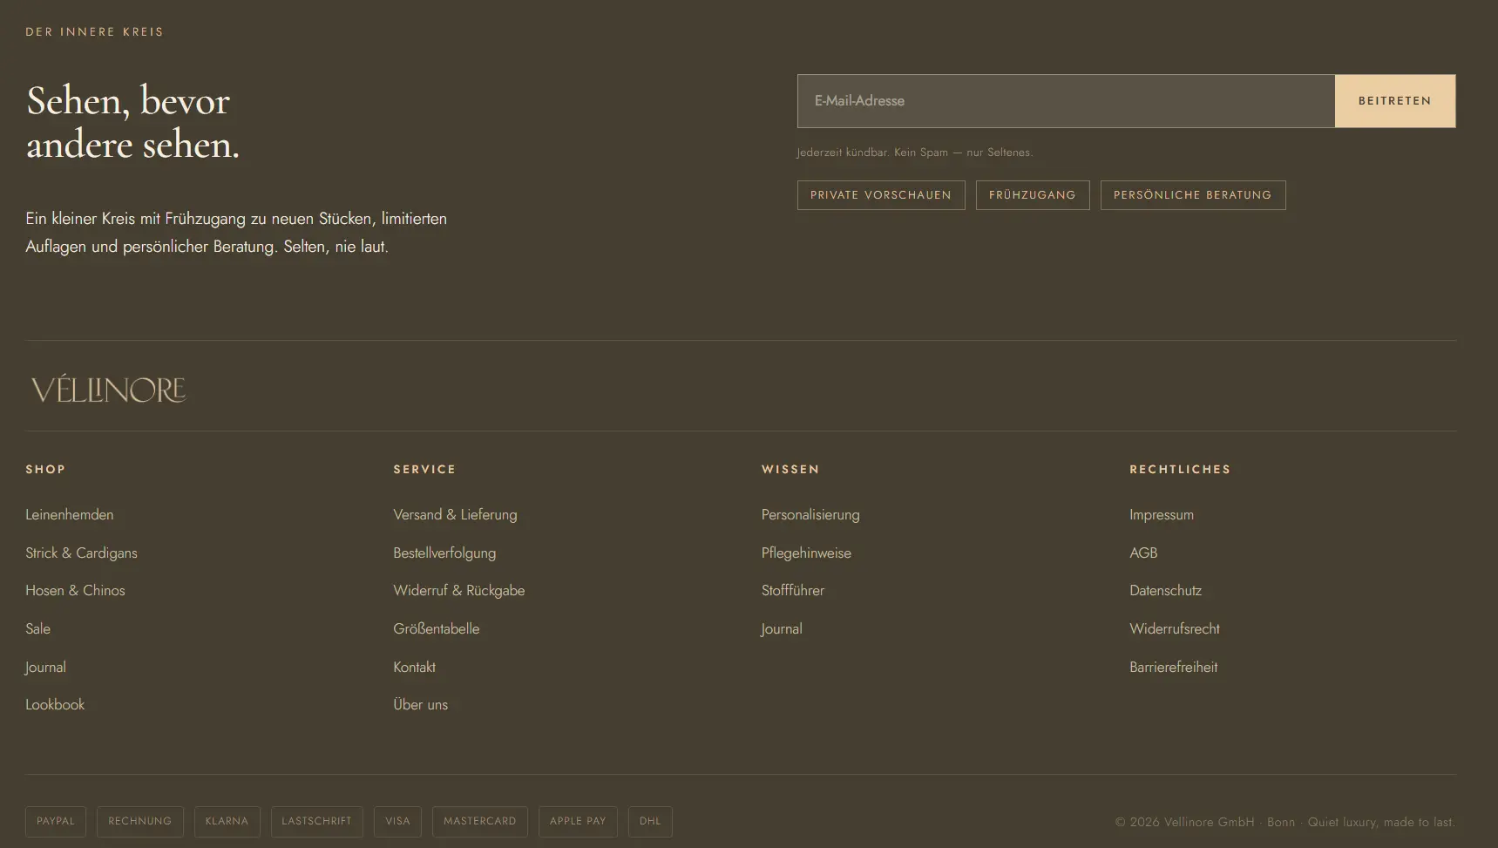Click the 'Sehen, bevor andere sehen.' headline

132,123
